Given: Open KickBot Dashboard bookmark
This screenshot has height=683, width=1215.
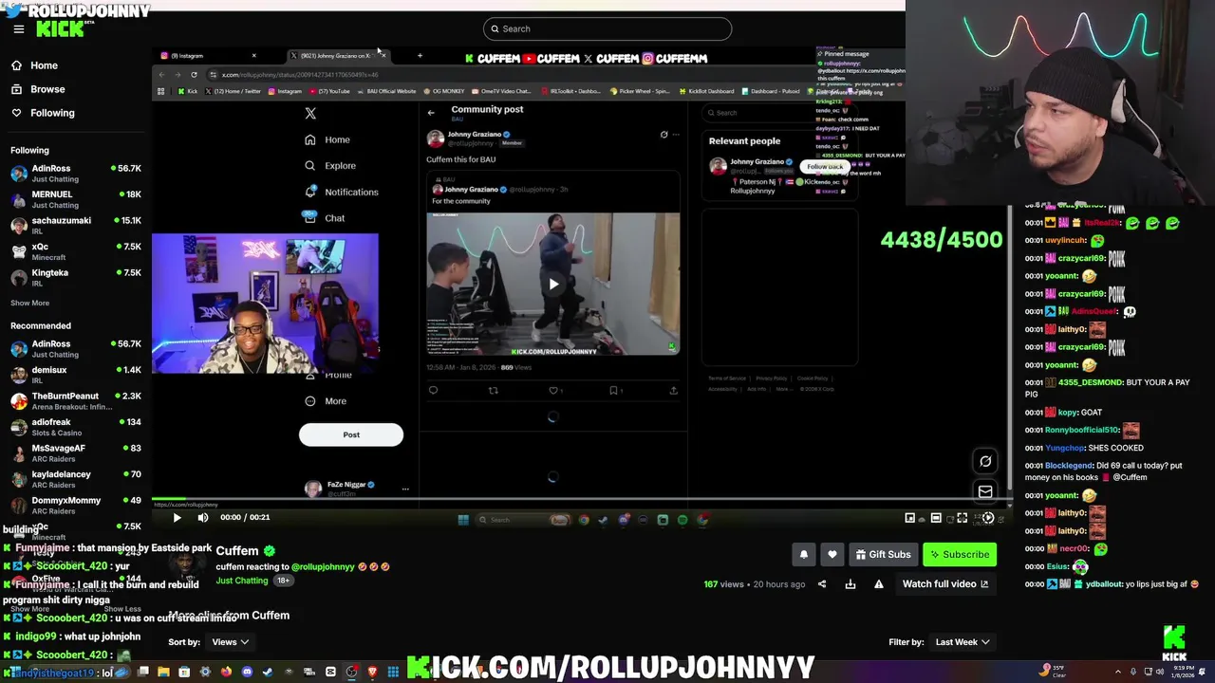Looking at the screenshot, I should coord(705,91).
